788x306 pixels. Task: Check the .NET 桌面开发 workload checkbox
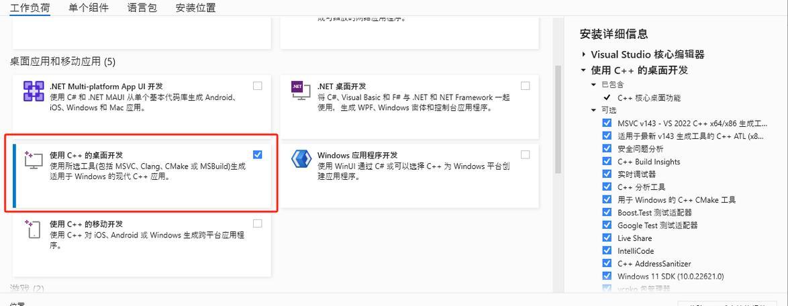coord(525,86)
